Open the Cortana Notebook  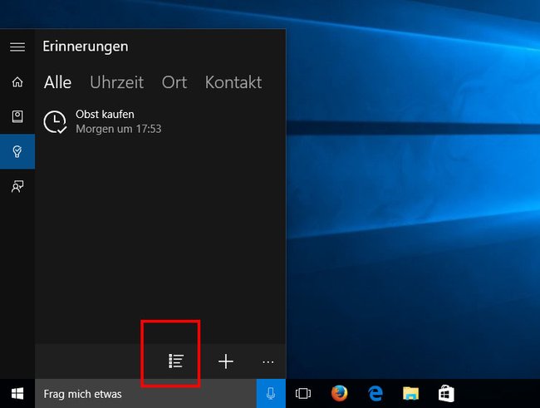click(17, 116)
